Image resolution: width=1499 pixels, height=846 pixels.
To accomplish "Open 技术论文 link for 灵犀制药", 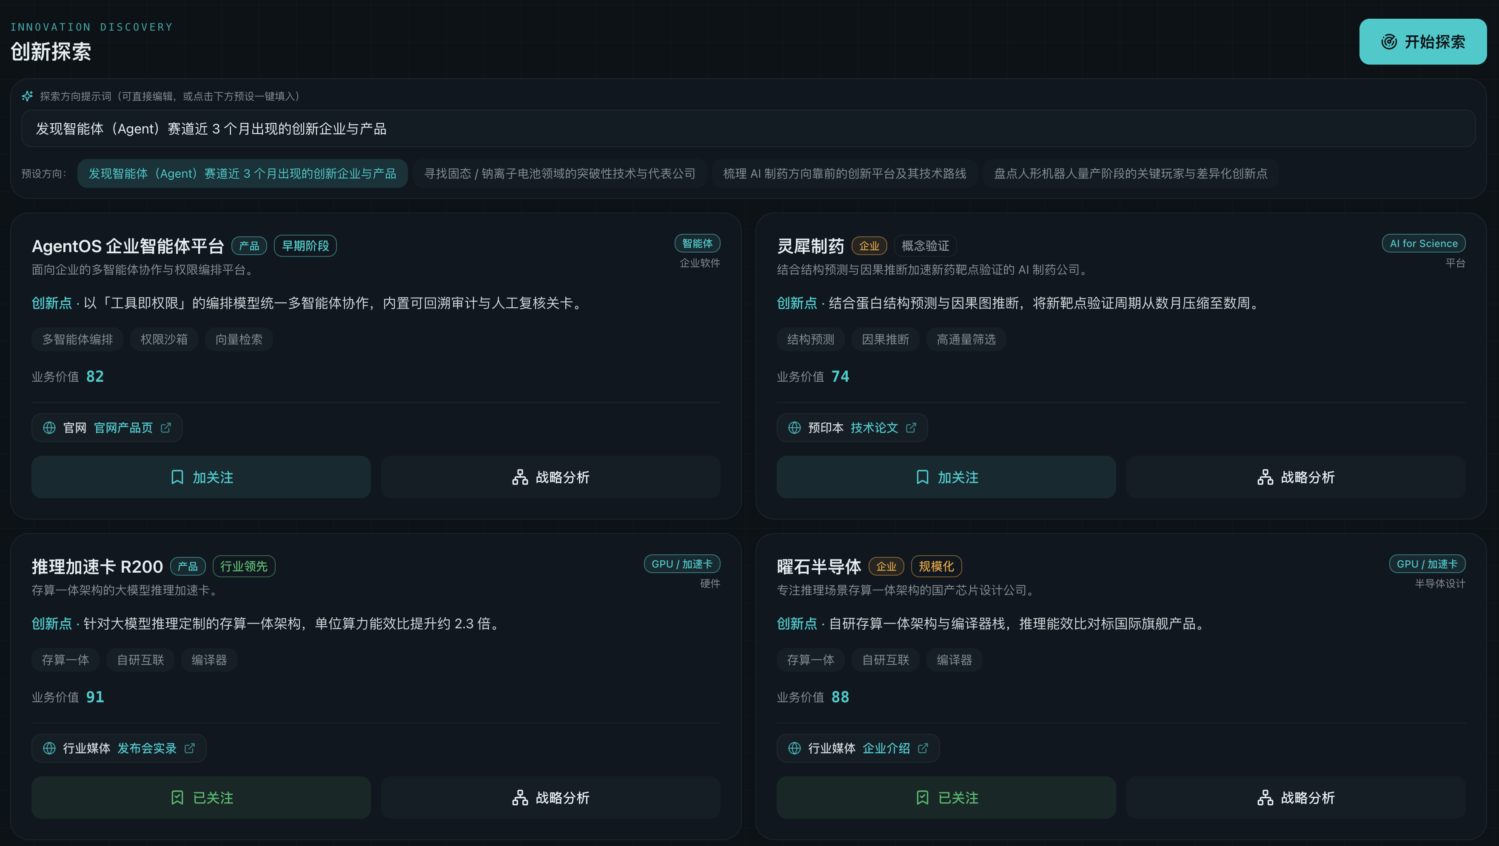I will pos(874,428).
